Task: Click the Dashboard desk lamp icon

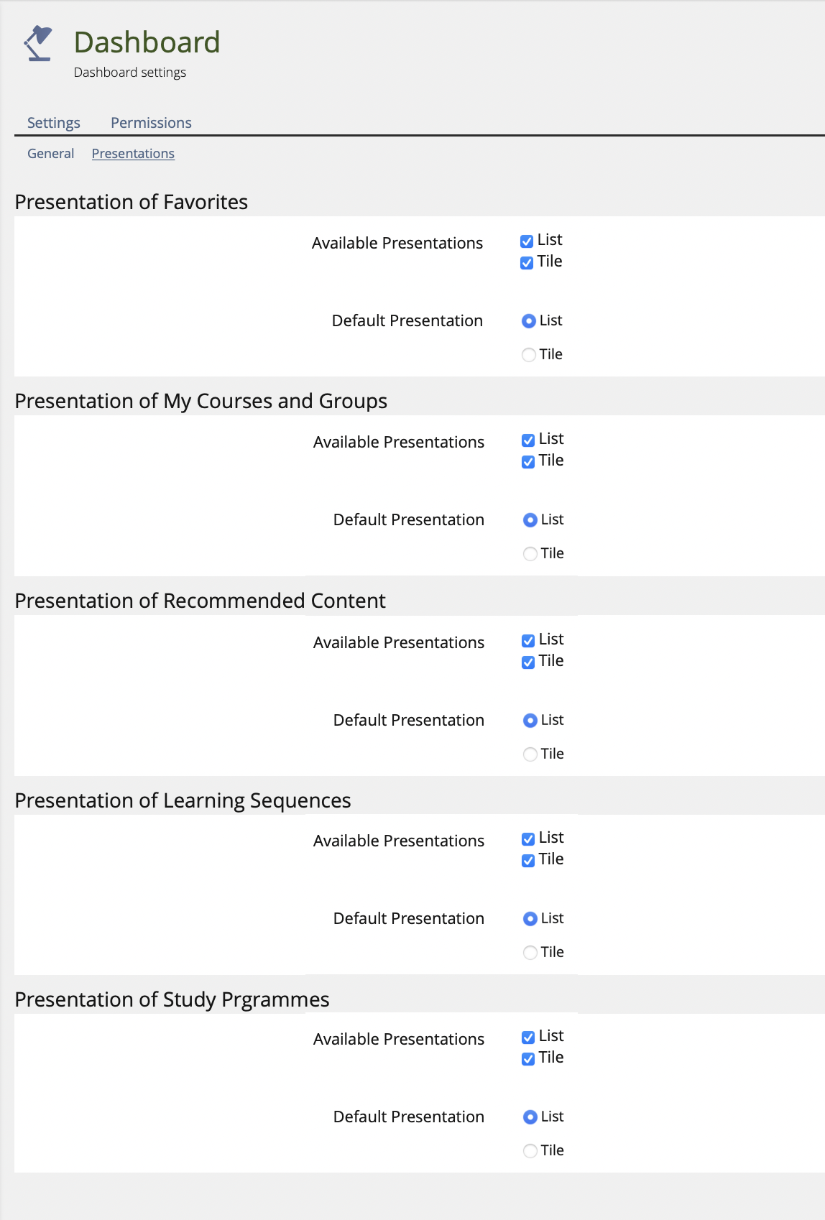Action: [38, 43]
